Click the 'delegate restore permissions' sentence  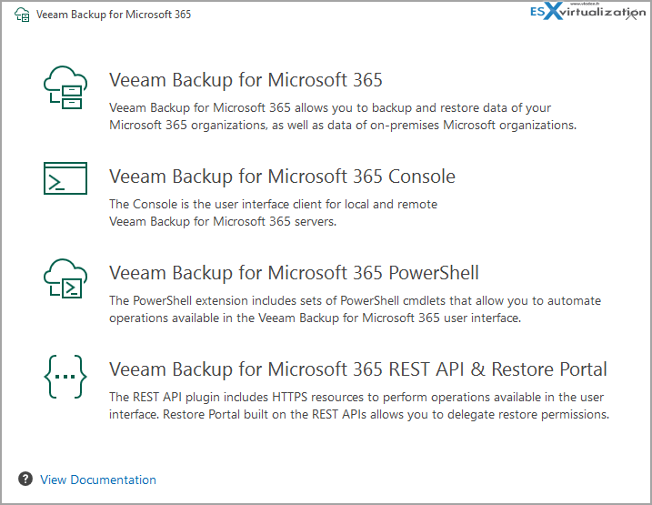click(386, 415)
